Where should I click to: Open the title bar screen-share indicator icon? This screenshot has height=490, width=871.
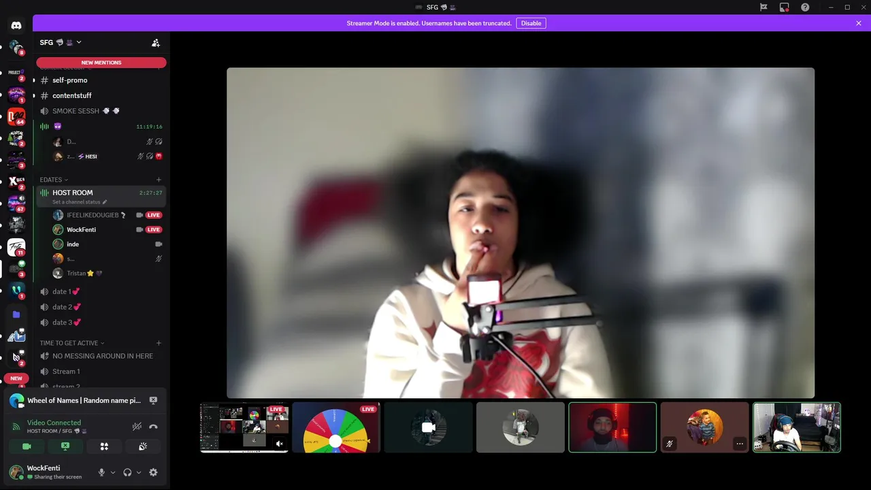[x=785, y=7]
